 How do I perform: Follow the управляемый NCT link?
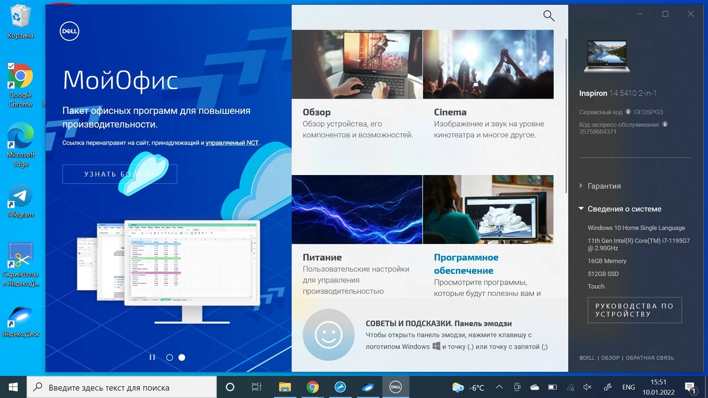coord(232,143)
